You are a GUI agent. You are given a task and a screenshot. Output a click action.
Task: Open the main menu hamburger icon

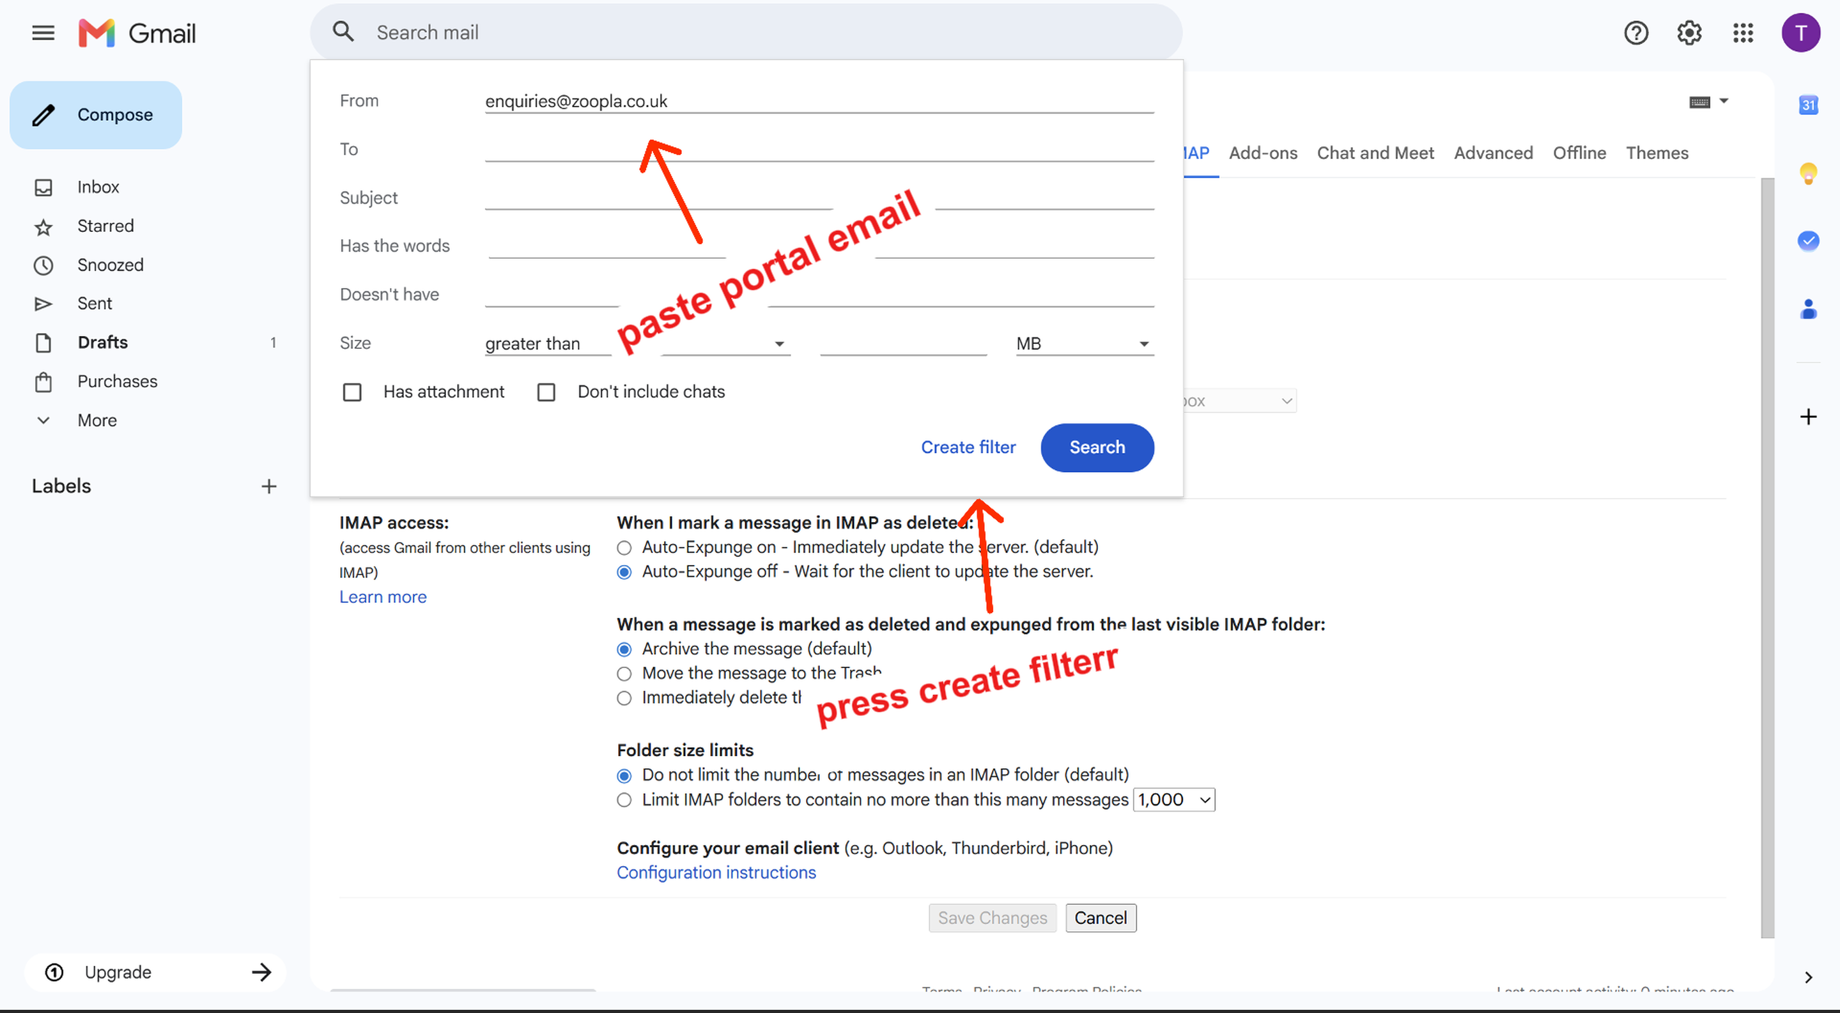[x=43, y=33]
